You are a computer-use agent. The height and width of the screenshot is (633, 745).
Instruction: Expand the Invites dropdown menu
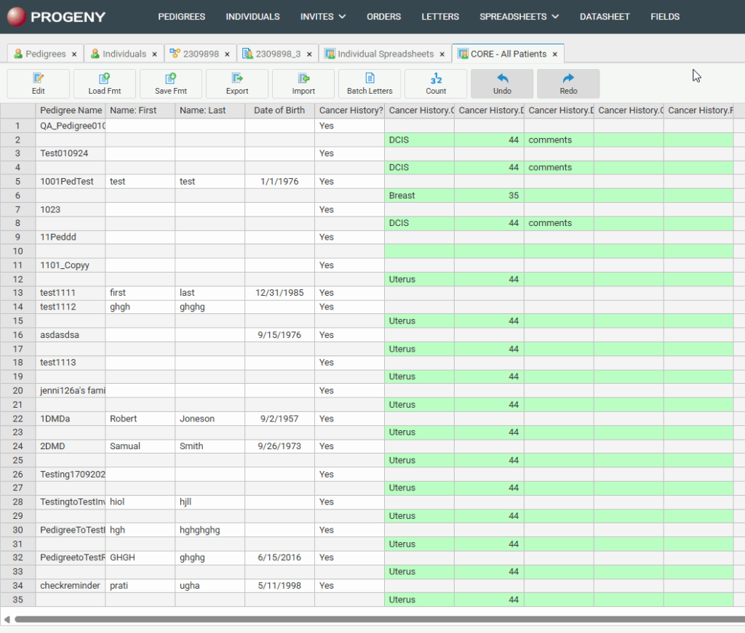click(x=322, y=17)
